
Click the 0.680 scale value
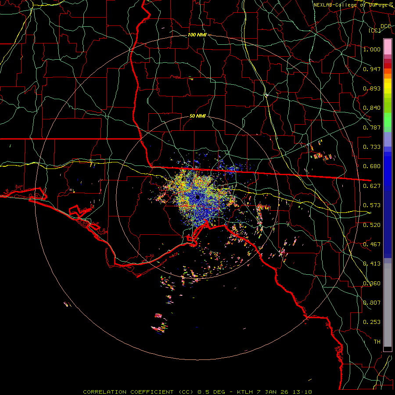372,166
